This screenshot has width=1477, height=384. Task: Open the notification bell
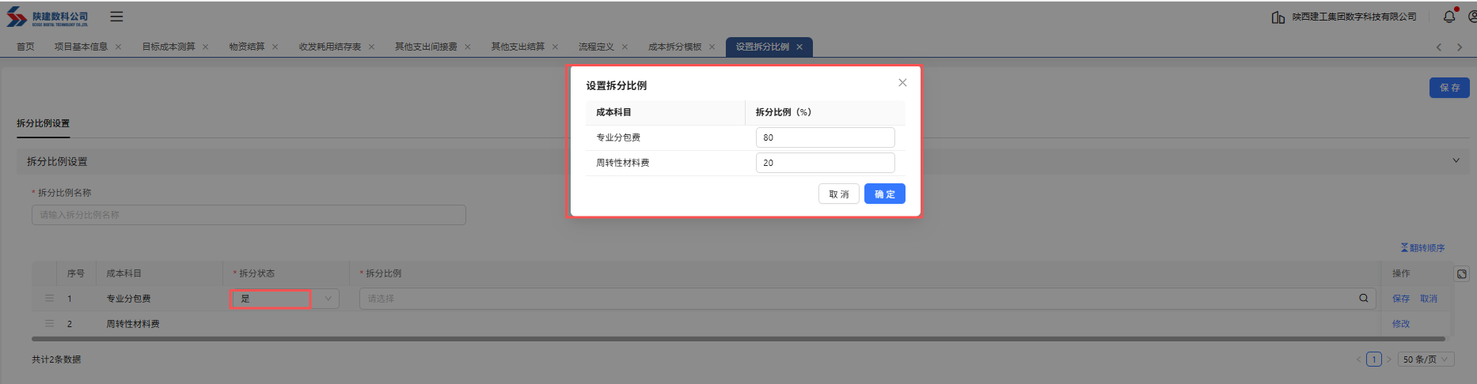pos(1449,17)
